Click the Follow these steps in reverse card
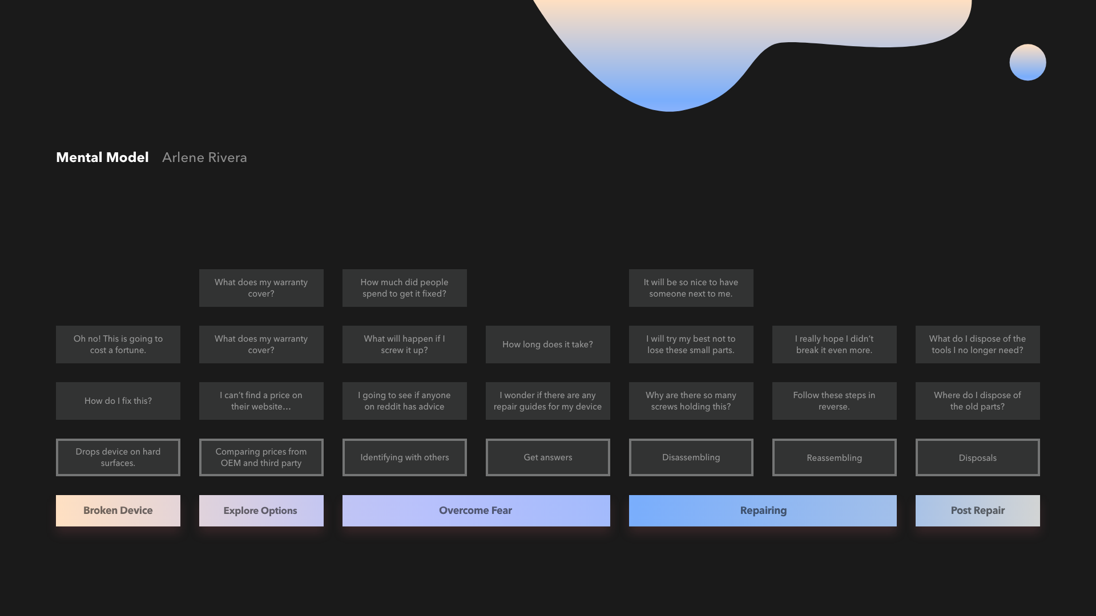This screenshot has height=616, width=1096. point(834,401)
